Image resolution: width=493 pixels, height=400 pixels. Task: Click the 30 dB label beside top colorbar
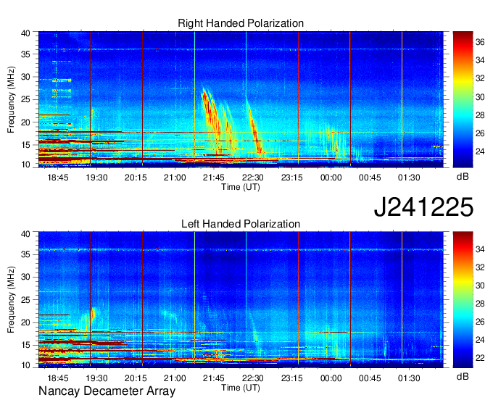coord(480,97)
